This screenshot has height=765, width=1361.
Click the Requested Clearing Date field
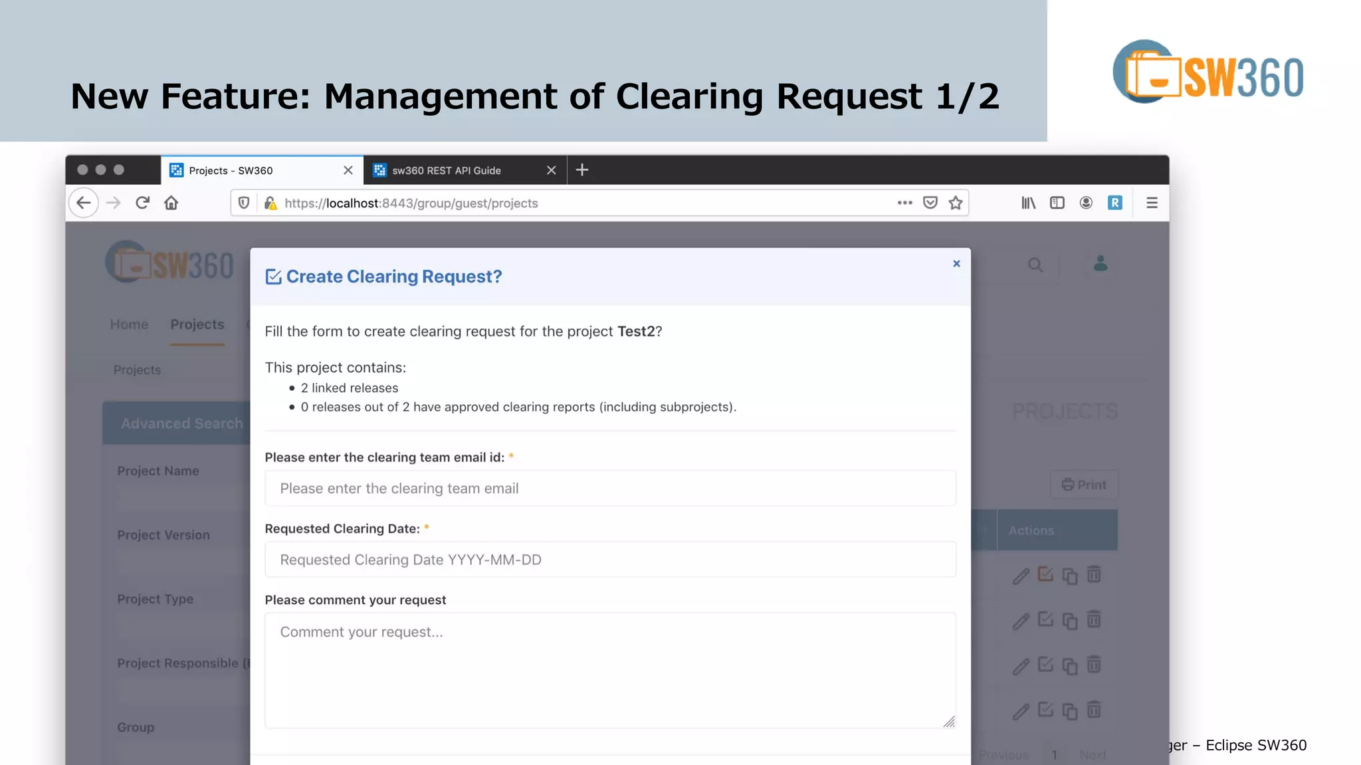pyautogui.click(x=610, y=560)
